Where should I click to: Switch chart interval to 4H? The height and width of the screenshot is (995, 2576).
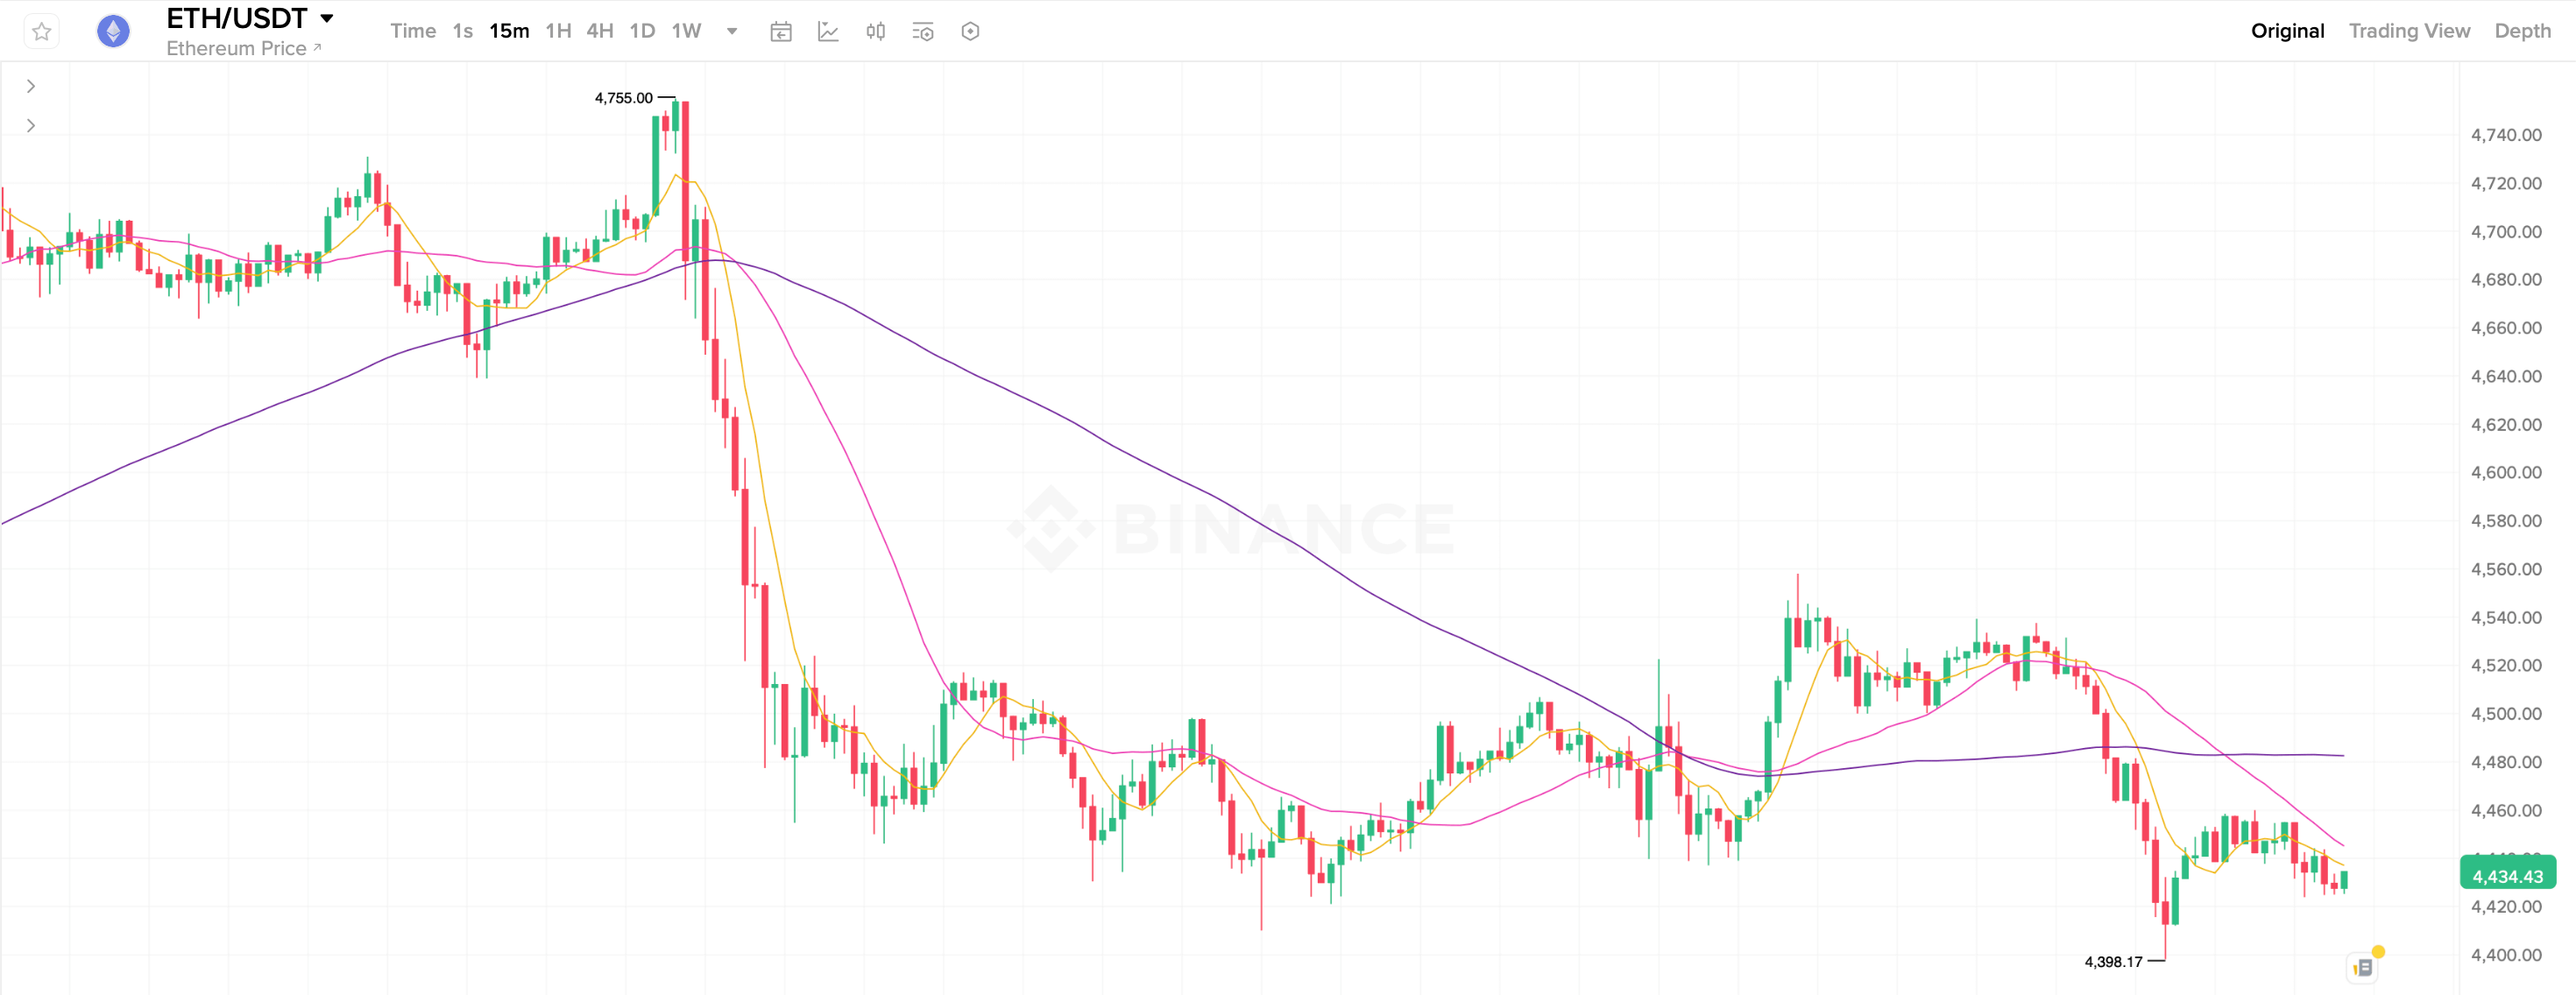(x=600, y=31)
